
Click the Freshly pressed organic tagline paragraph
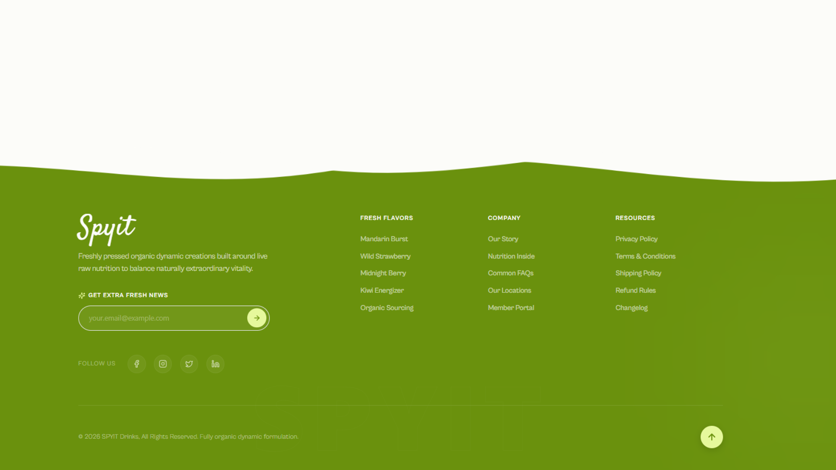(x=173, y=262)
